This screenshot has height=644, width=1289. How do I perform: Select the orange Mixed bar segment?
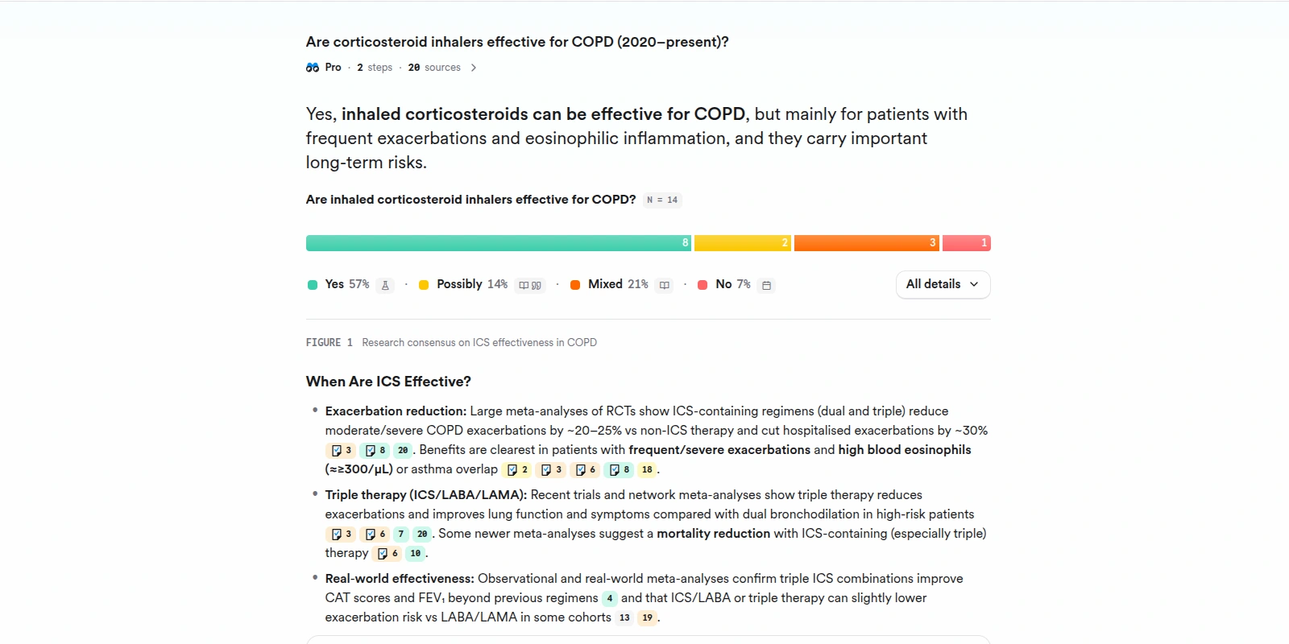(866, 243)
